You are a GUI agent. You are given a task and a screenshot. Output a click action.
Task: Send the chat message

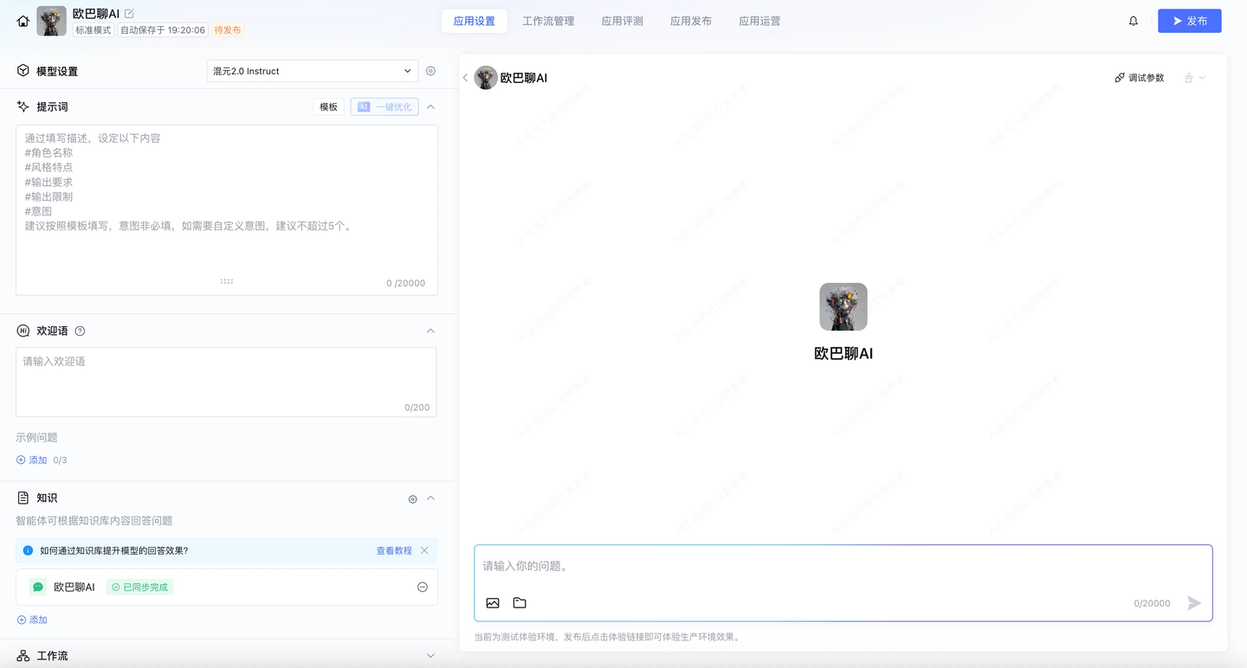pos(1194,603)
